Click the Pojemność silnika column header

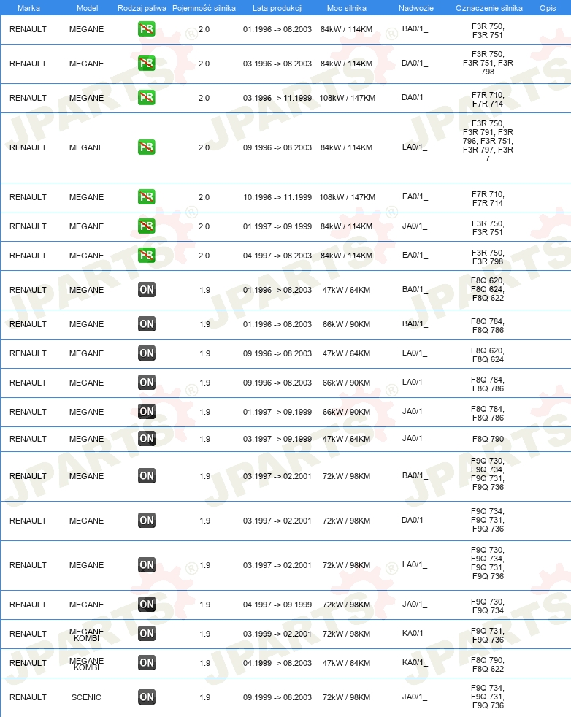tap(204, 8)
